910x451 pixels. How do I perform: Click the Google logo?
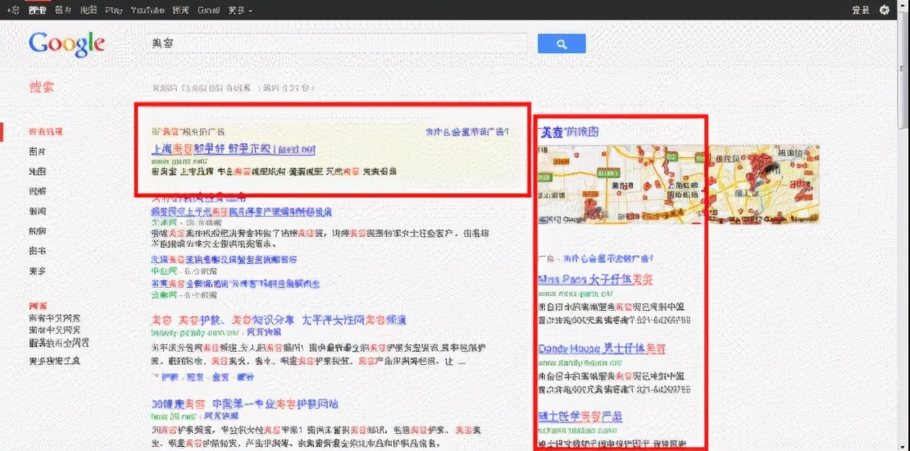pyautogui.click(x=66, y=44)
